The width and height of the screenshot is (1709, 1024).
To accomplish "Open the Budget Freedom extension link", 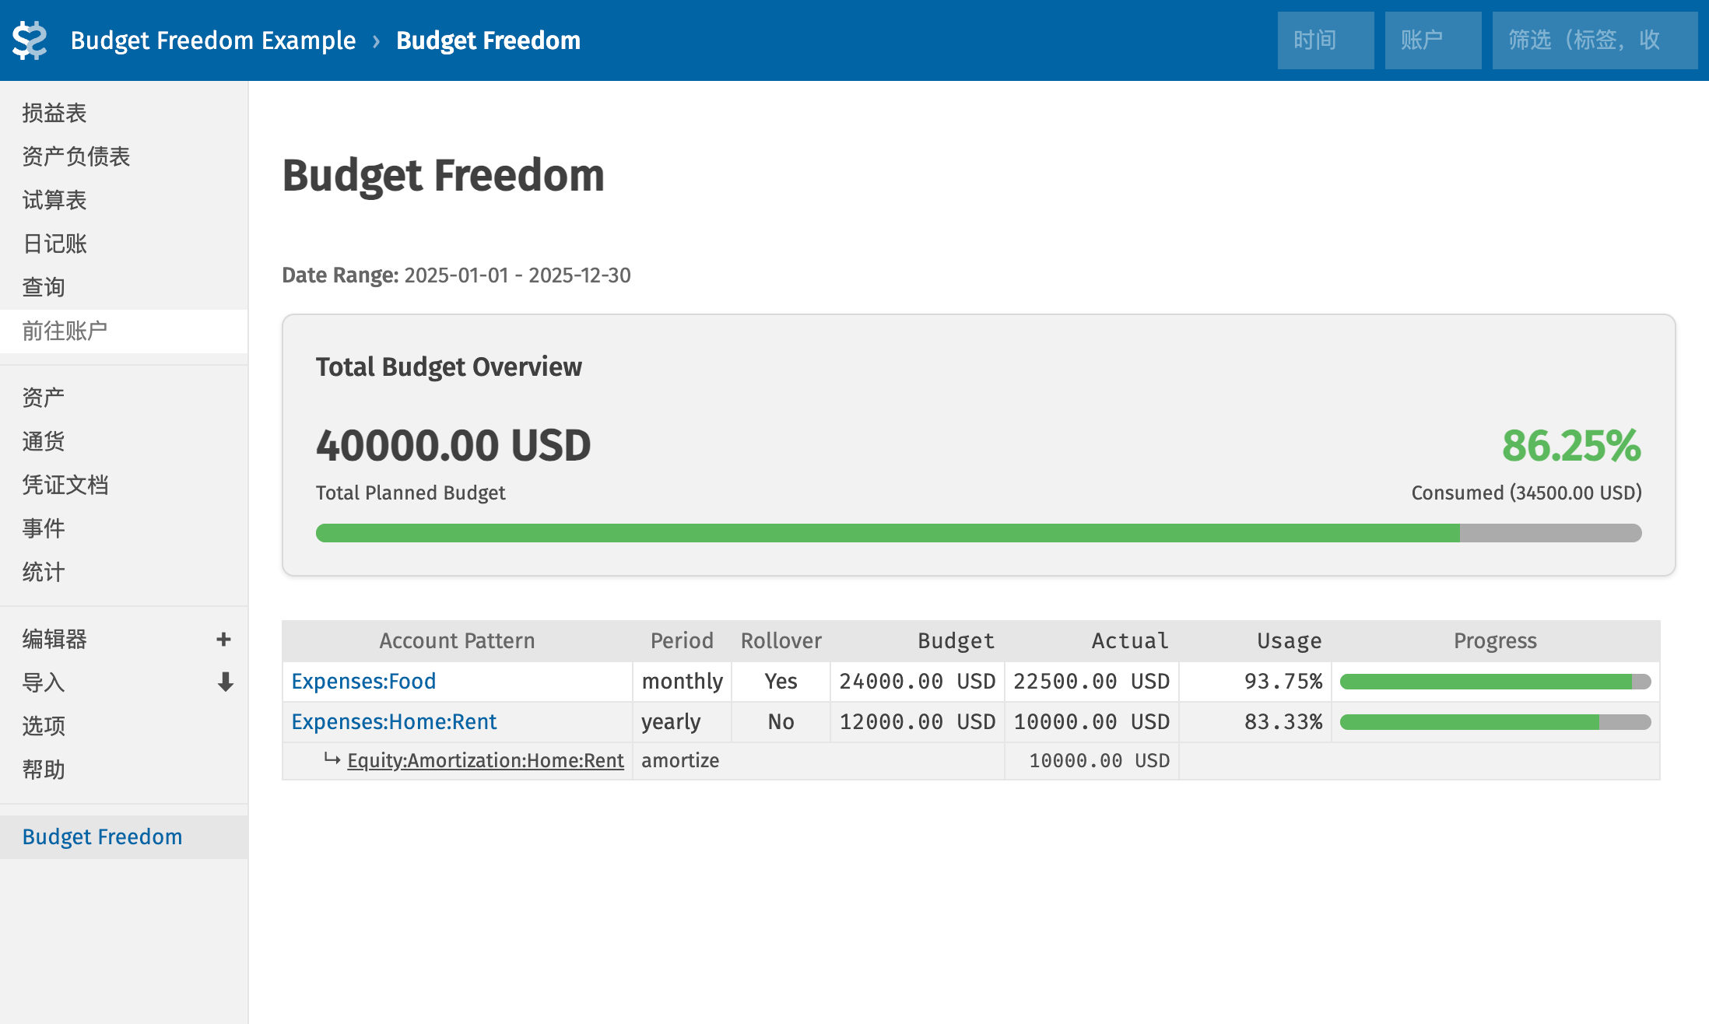I will click(102, 837).
